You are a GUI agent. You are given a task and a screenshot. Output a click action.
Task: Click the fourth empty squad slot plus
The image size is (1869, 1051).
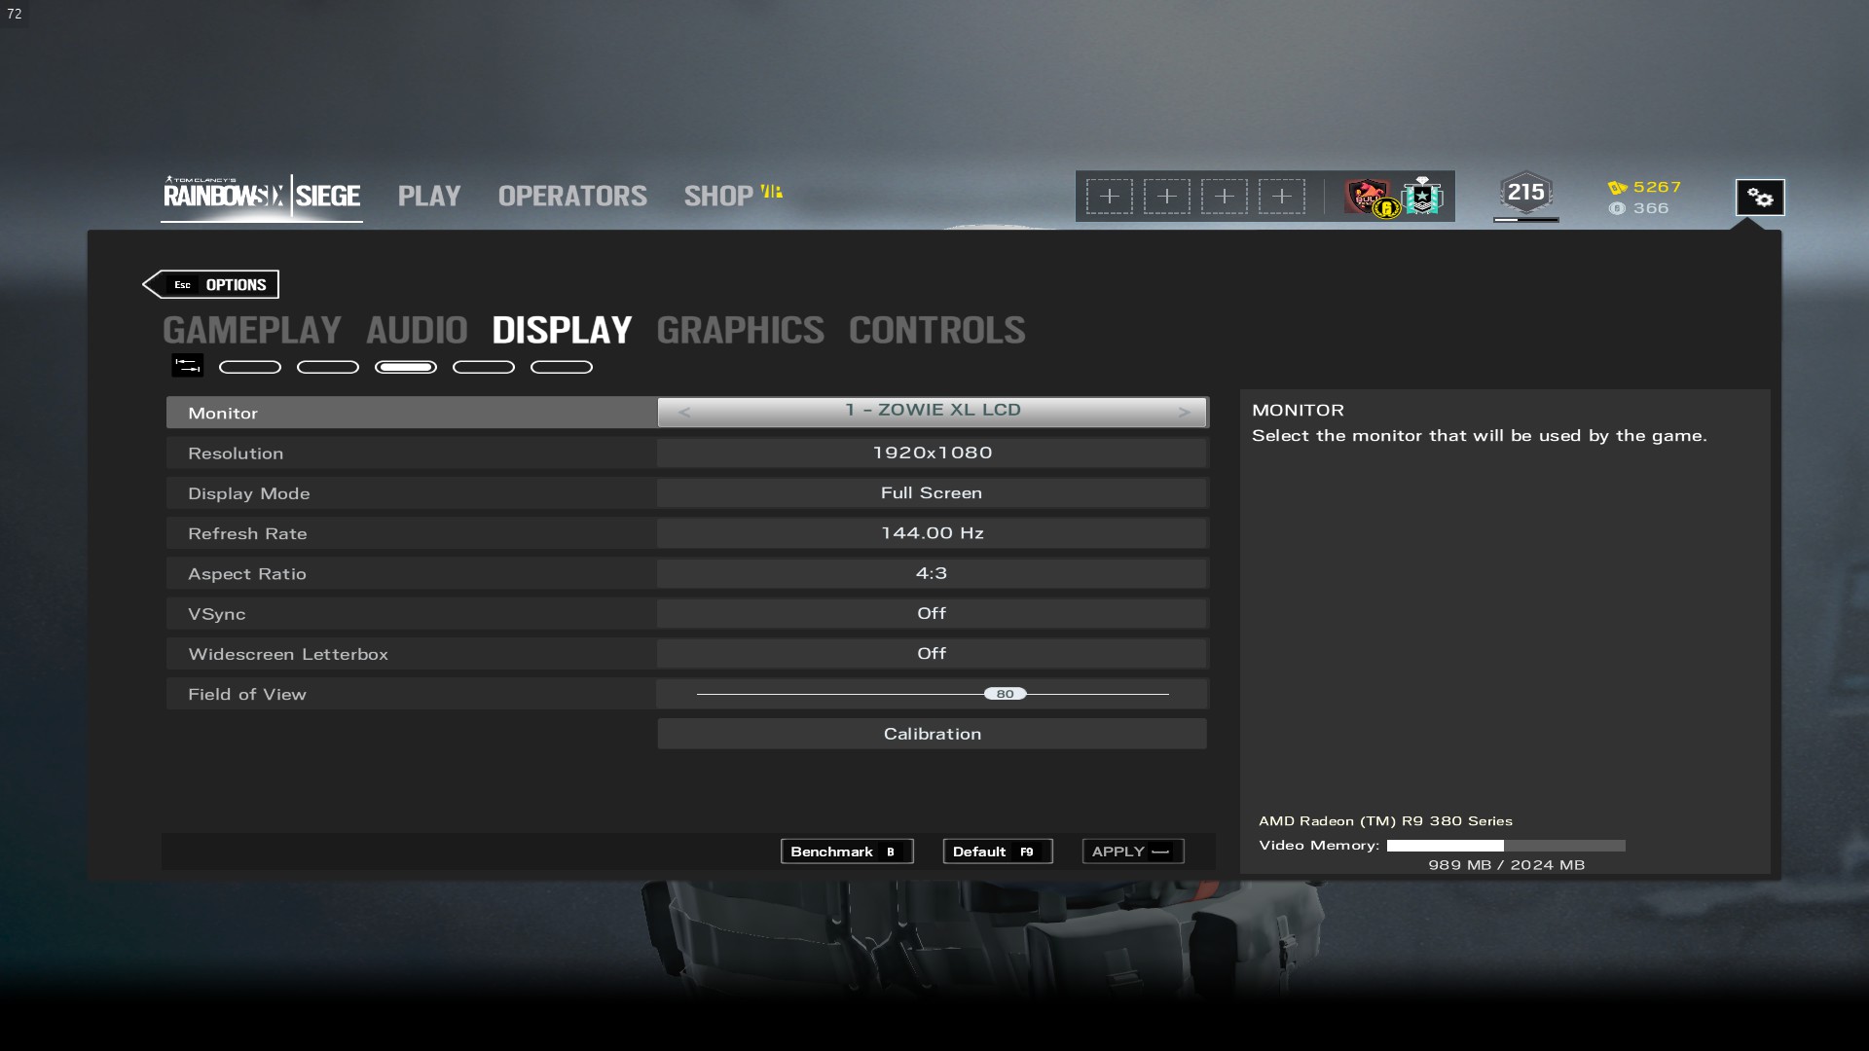[1282, 197]
